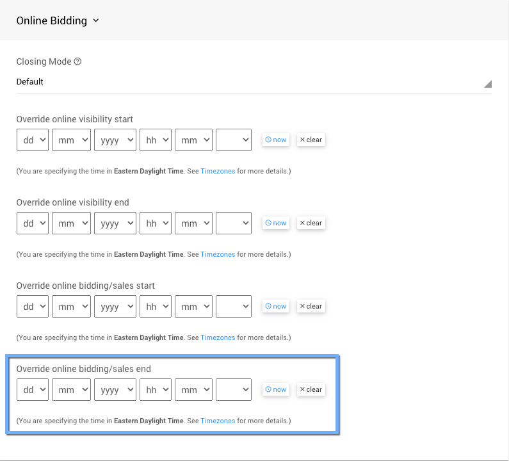Open Timezones link under visibility start
Viewport: 509px width, 461px height.
tap(218, 171)
